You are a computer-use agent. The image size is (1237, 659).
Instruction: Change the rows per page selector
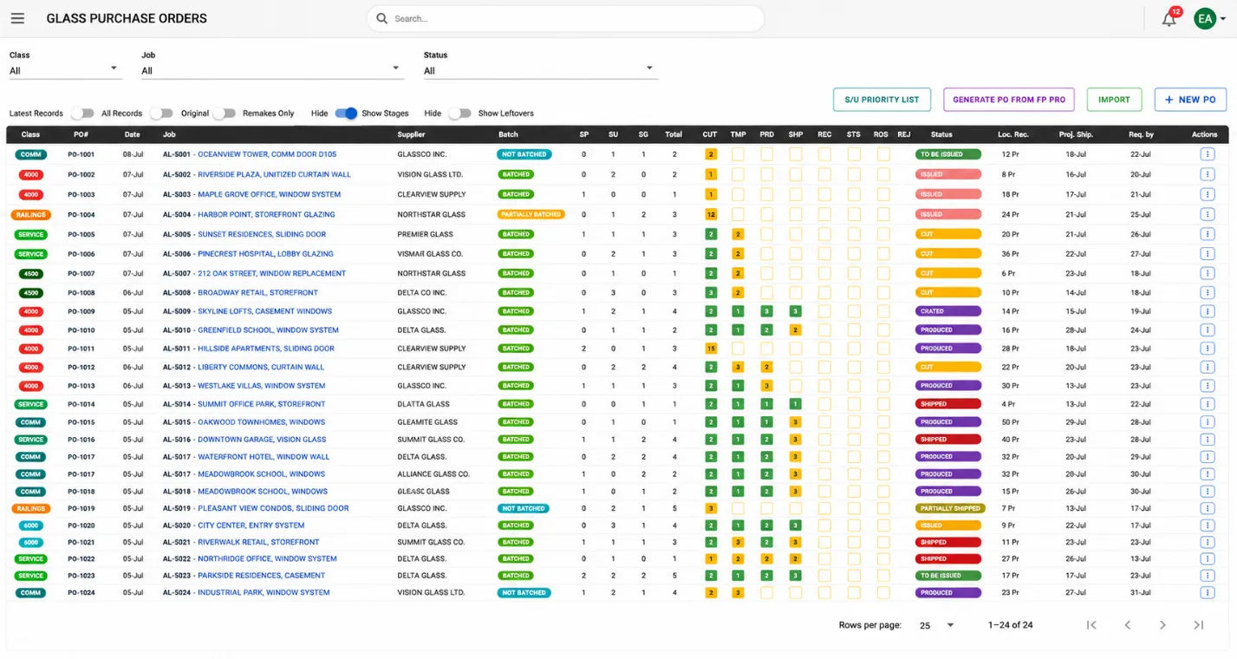coord(936,625)
